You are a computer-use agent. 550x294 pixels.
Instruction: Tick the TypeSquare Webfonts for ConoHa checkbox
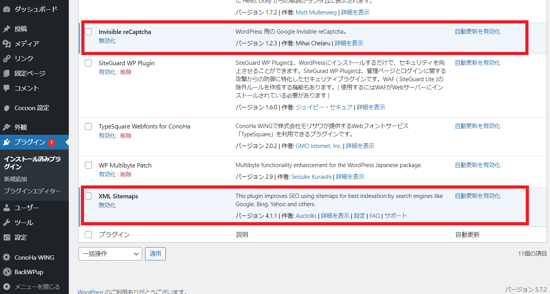click(x=88, y=126)
